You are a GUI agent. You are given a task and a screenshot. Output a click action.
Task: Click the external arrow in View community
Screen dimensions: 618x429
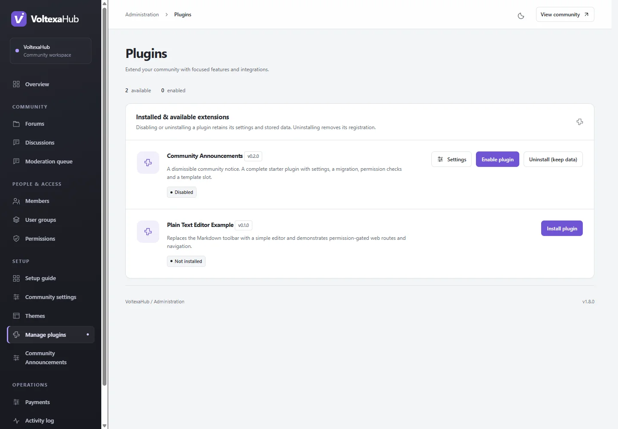(x=586, y=15)
